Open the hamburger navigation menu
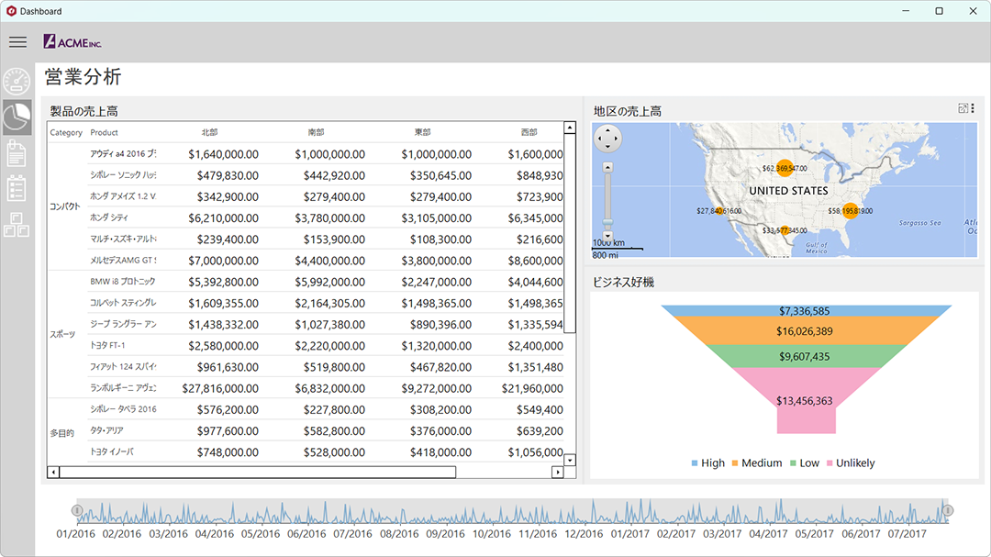 17,42
